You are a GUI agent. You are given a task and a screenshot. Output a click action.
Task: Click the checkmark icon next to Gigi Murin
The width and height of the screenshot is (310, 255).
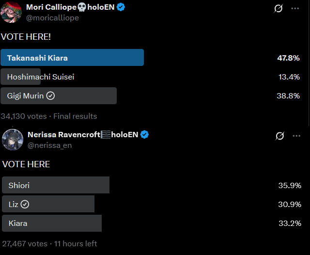point(50,96)
